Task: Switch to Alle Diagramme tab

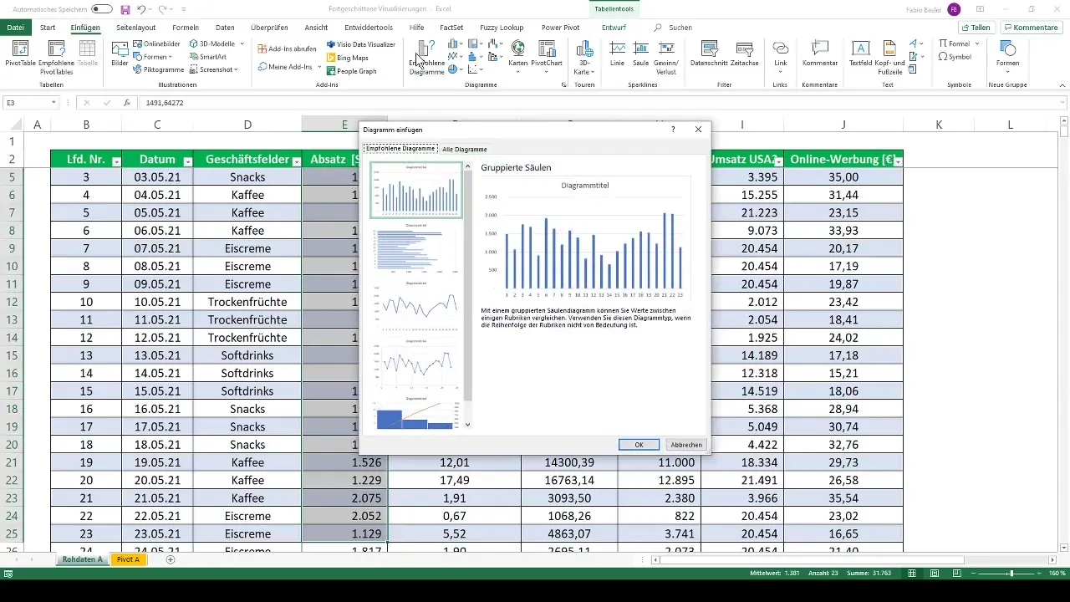Action: coord(465,149)
